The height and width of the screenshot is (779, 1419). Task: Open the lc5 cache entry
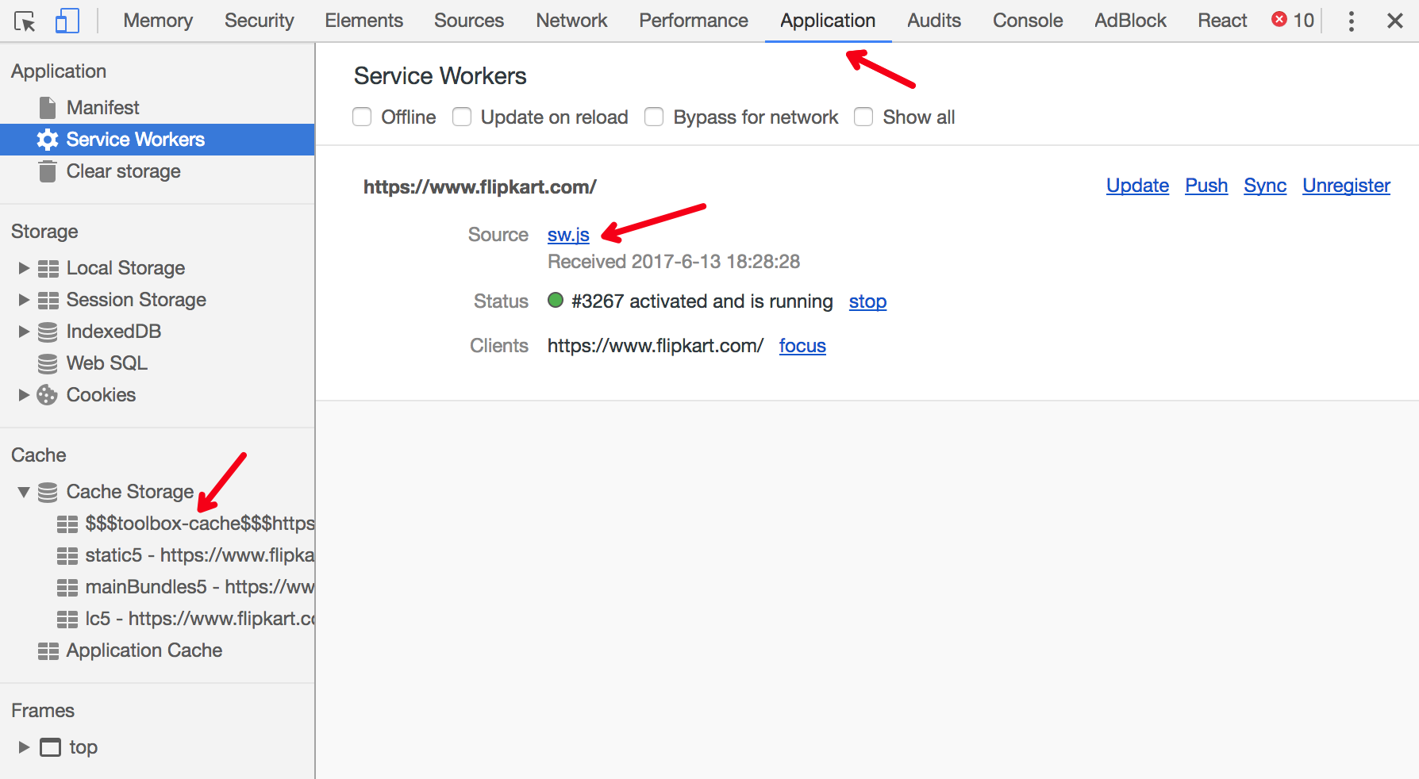tap(157, 619)
